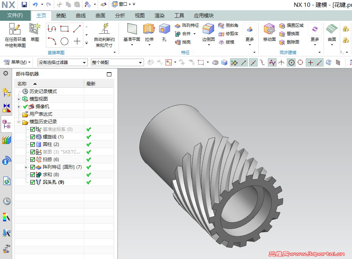Image resolution: width=352 pixels, height=259 pixels.
Task: Select the Point (plus) sketch tool
Action: click(77, 41)
